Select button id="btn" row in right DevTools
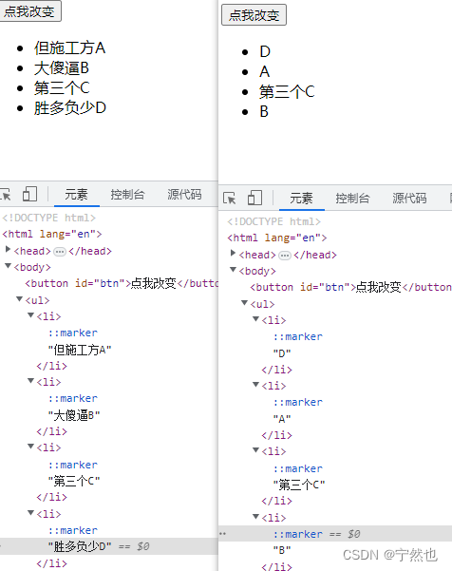This screenshot has width=452, height=571. pos(350,287)
